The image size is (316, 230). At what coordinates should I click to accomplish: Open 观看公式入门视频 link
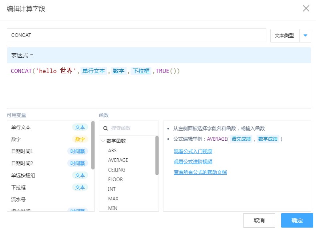click(x=193, y=151)
